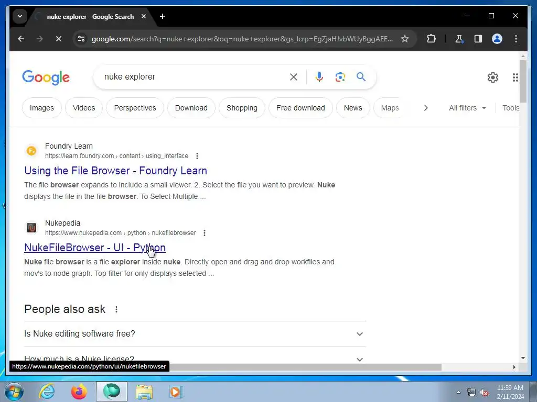Click the address bar URL
The height and width of the screenshot is (402, 537).
pos(242,39)
